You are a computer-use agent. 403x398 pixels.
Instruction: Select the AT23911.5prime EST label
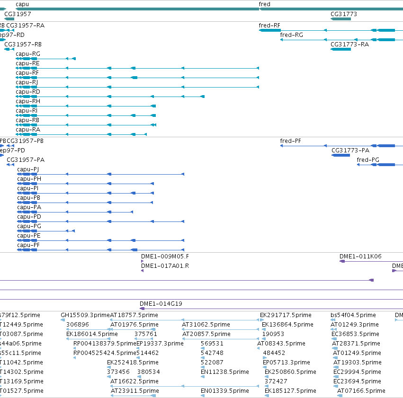[x=135, y=391]
